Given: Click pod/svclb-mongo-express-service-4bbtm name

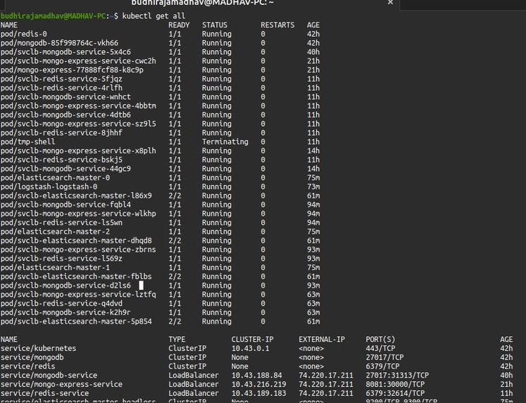Looking at the screenshot, I should pyautogui.click(x=78, y=106).
